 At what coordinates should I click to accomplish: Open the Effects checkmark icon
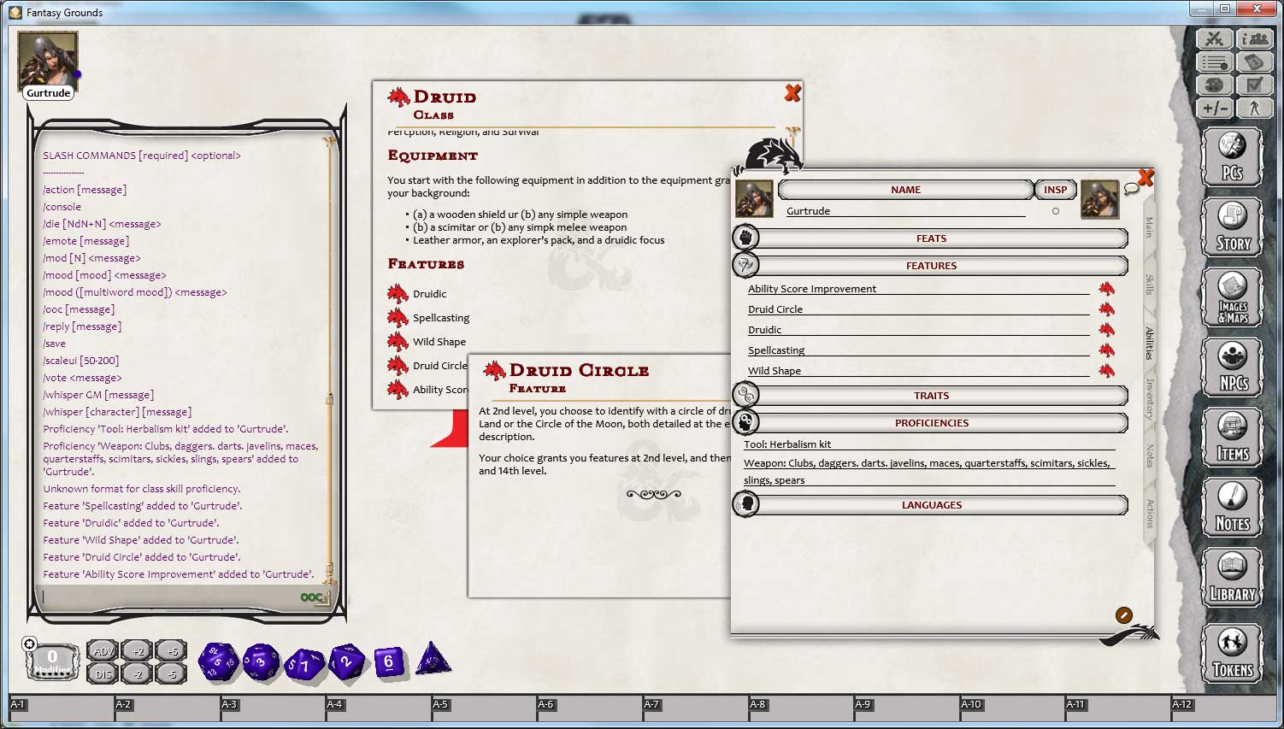(x=1253, y=84)
